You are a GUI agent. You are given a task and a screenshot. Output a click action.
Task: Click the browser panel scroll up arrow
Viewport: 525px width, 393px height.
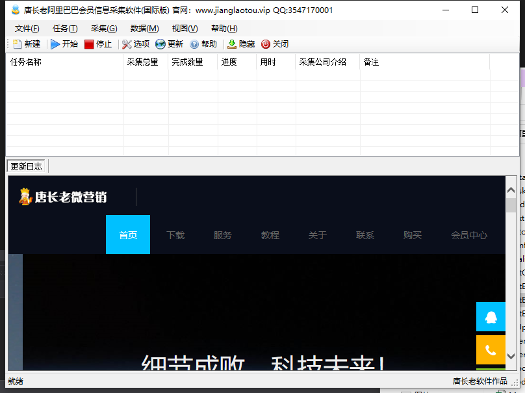pos(511,190)
